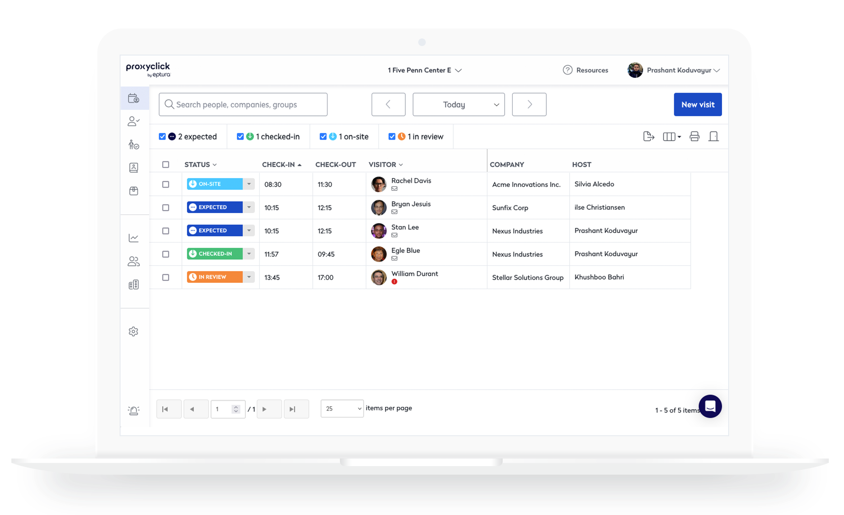844x515 pixels.
Task: Uncheck the 2 expected filter
Action: pyautogui.click(x=162, y=136)
